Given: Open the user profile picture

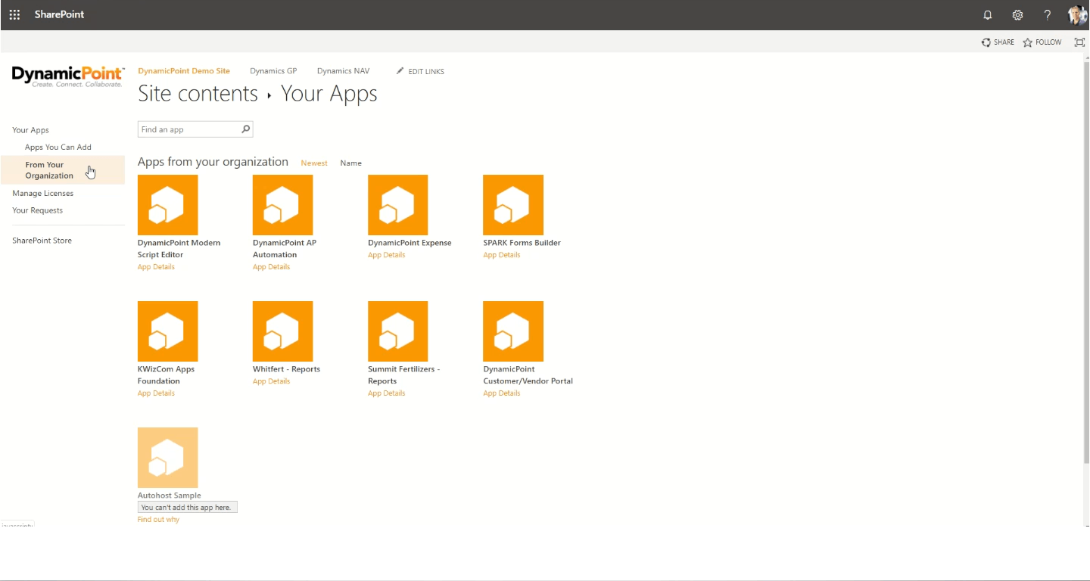Looking at the screenshot, I should point(1077,15).
